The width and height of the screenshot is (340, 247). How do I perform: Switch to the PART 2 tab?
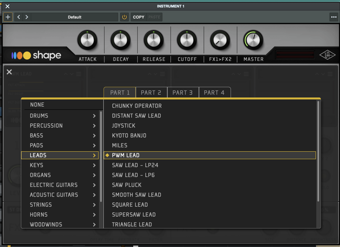point(151,92)
